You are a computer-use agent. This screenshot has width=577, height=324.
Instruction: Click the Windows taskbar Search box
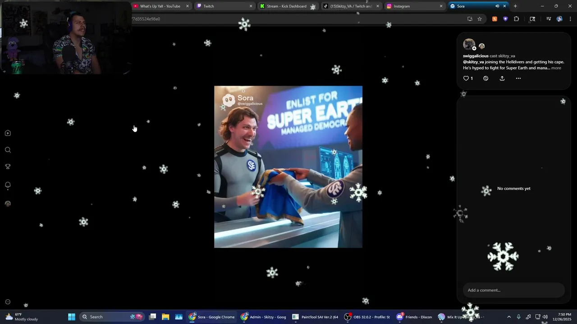(112, 317)
